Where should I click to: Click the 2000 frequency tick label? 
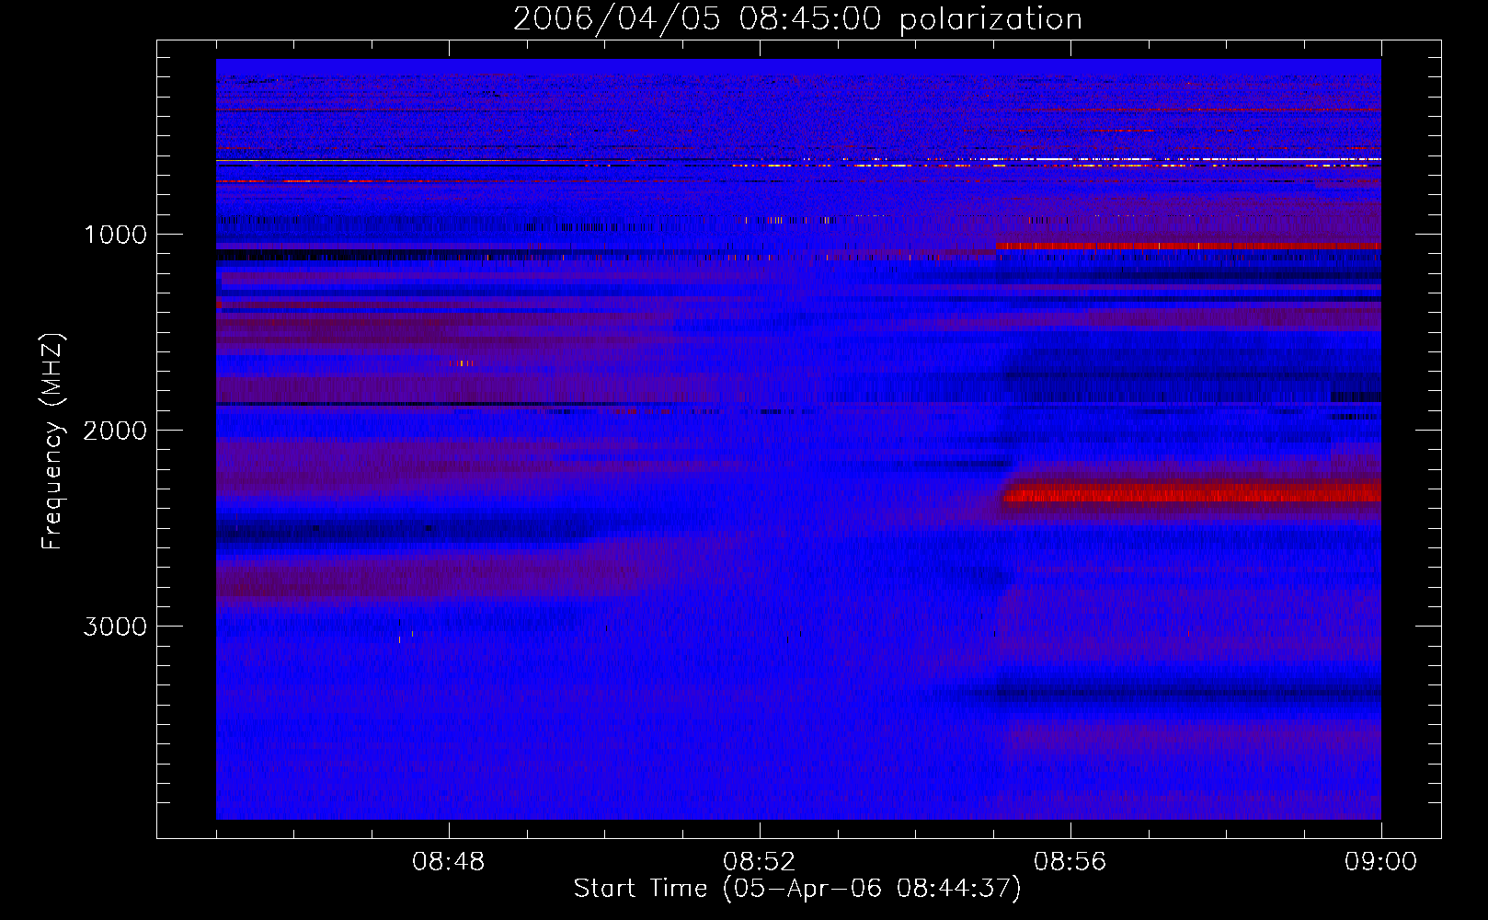[115, 431]
